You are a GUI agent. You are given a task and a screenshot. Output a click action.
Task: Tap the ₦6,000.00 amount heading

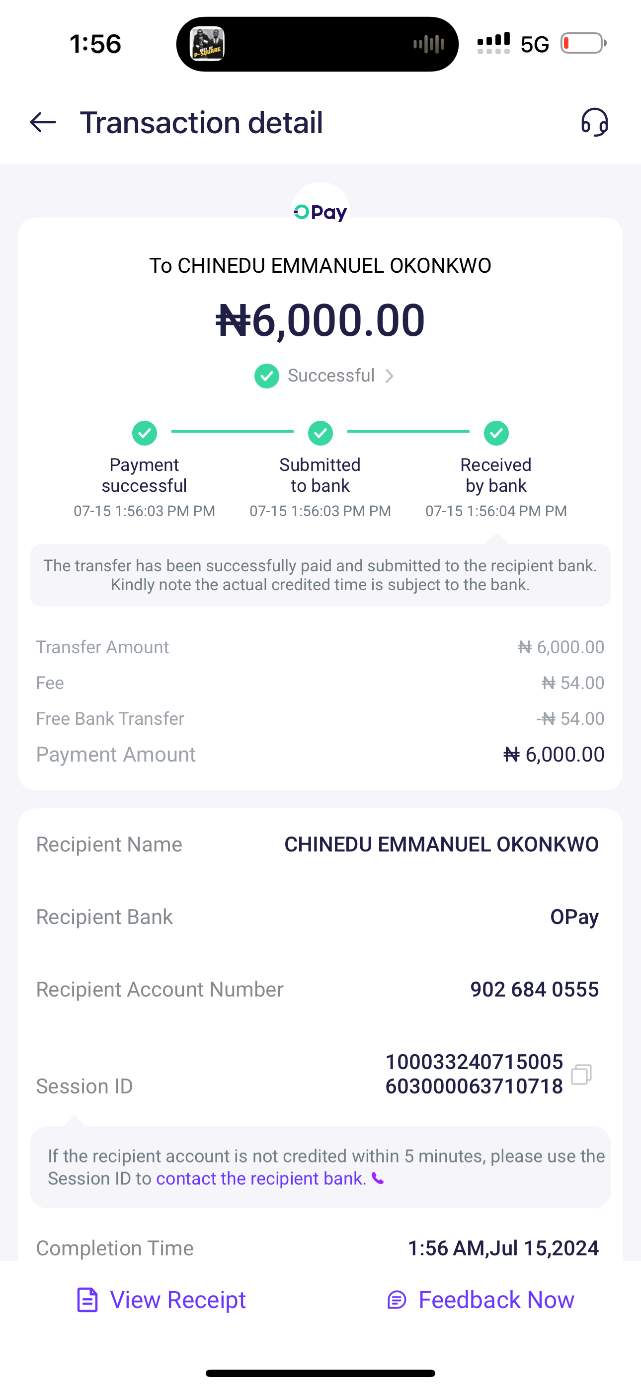coord(320,320)
